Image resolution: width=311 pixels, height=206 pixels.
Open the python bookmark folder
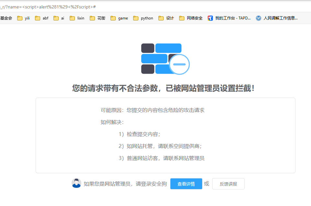(143, 18)
